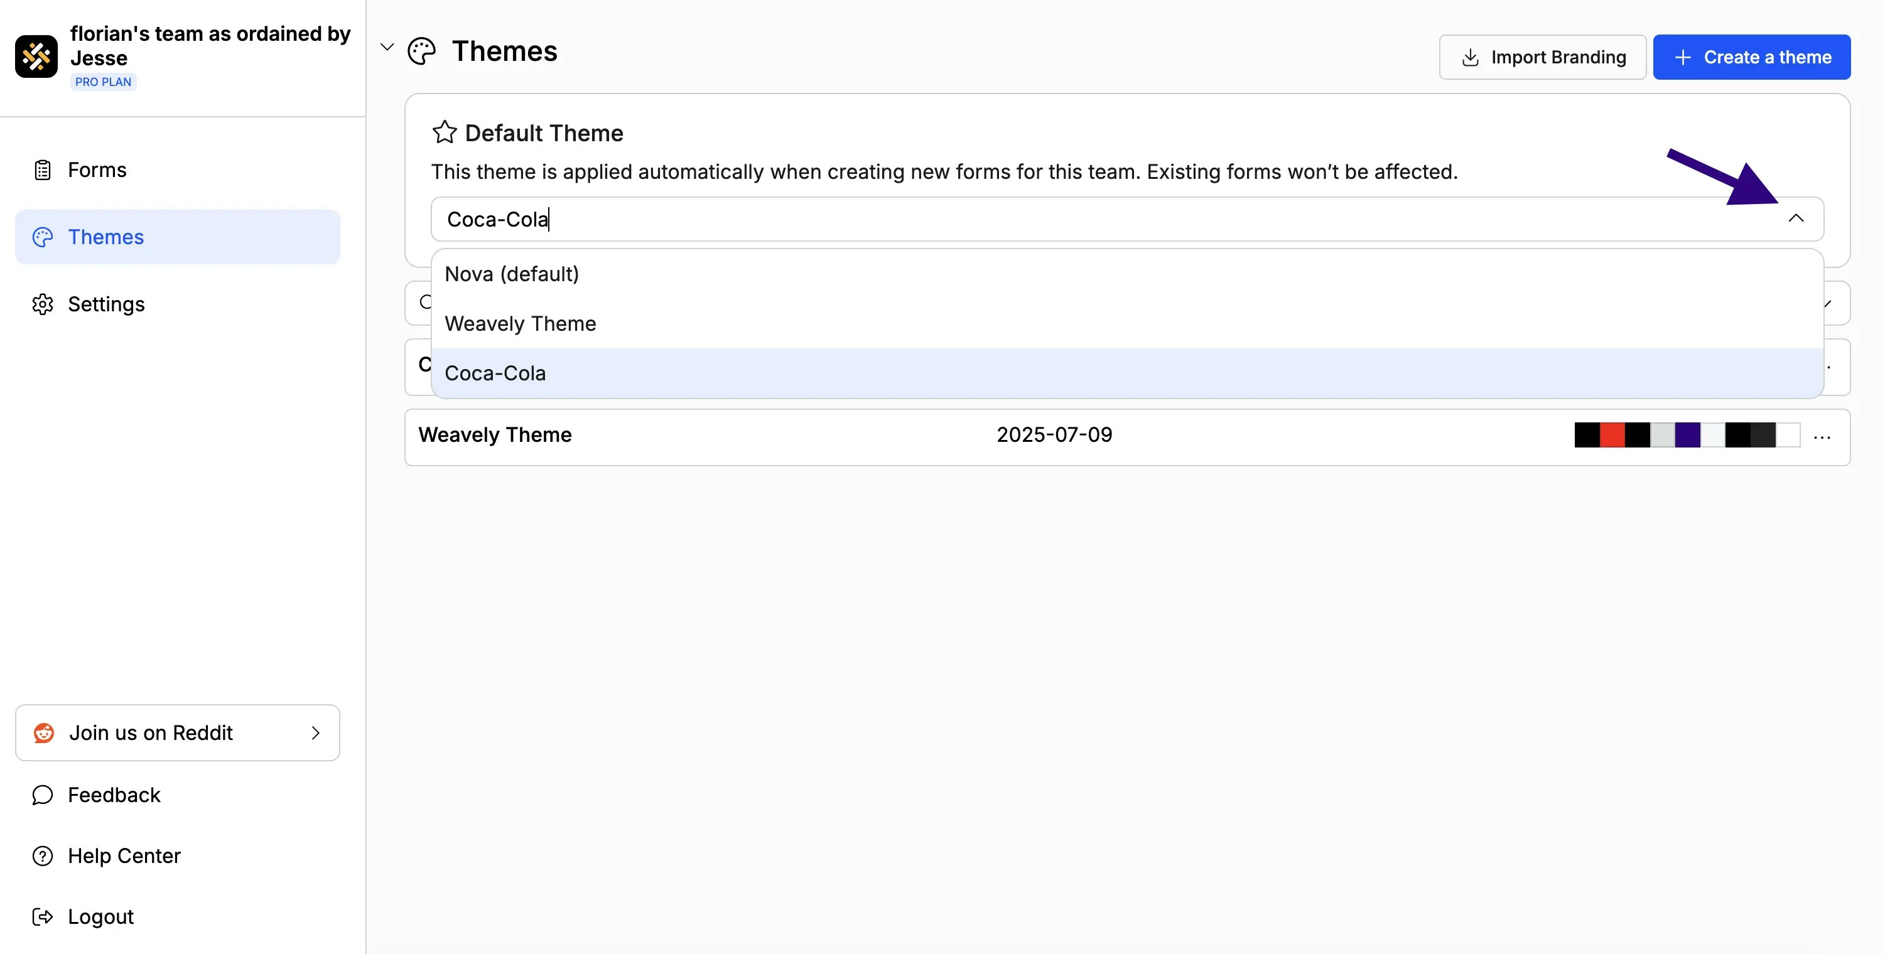Click the red swatch in Weavely Theme palette
This screenshot has height=954, width=1885.
pyautogui.click(x=1612, y=434)
